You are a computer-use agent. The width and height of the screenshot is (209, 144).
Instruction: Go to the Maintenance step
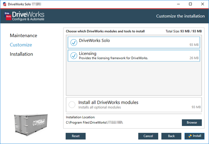point(23,36)
